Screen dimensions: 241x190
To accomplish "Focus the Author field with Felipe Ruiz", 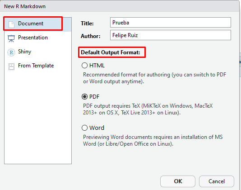I will coord(171,35).
